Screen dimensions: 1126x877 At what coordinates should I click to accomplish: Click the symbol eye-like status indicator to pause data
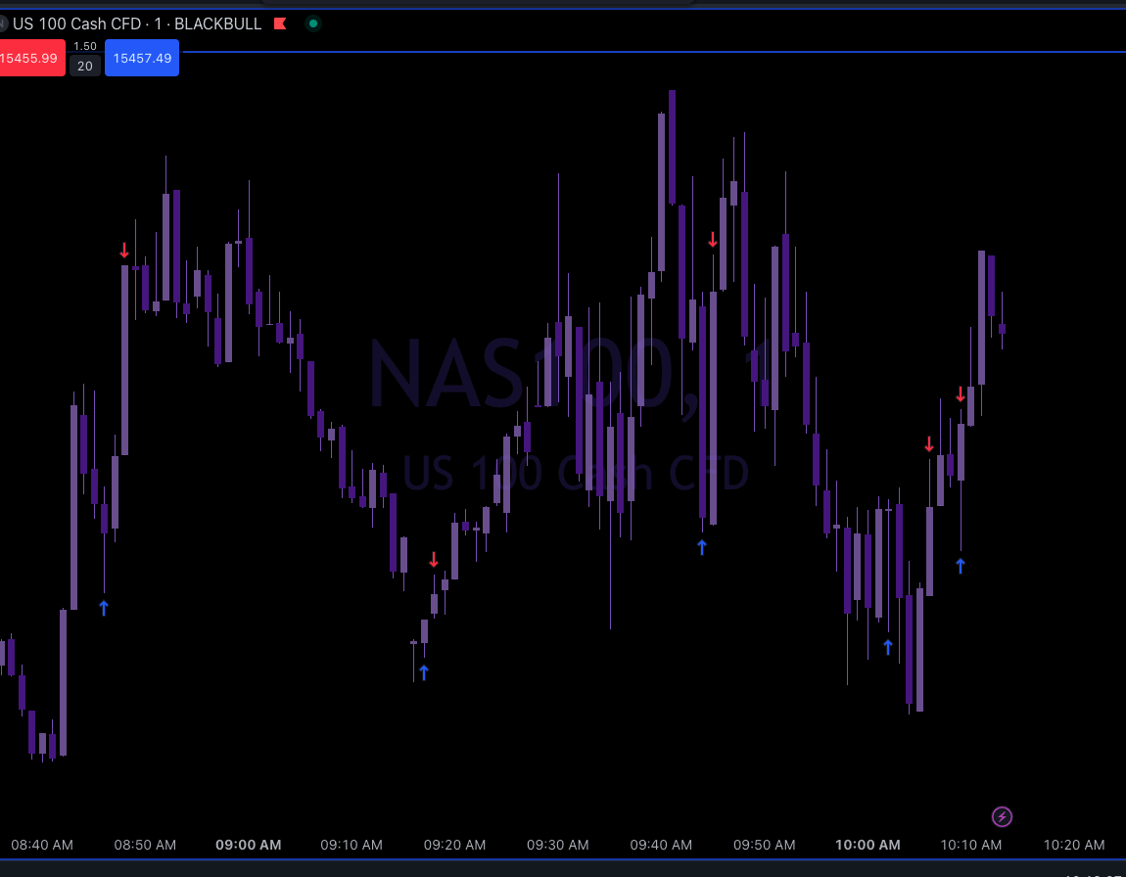coord(312,23)
